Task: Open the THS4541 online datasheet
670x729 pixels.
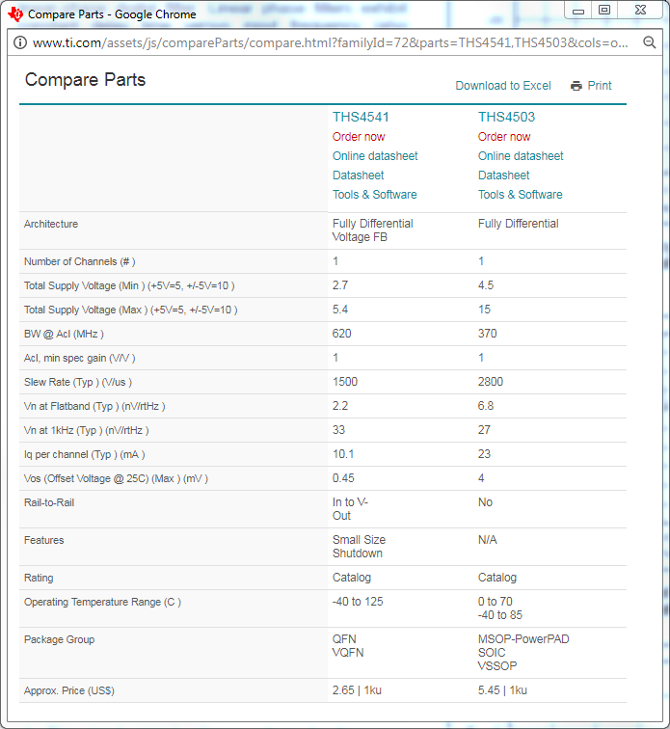Action: (375, 156)
